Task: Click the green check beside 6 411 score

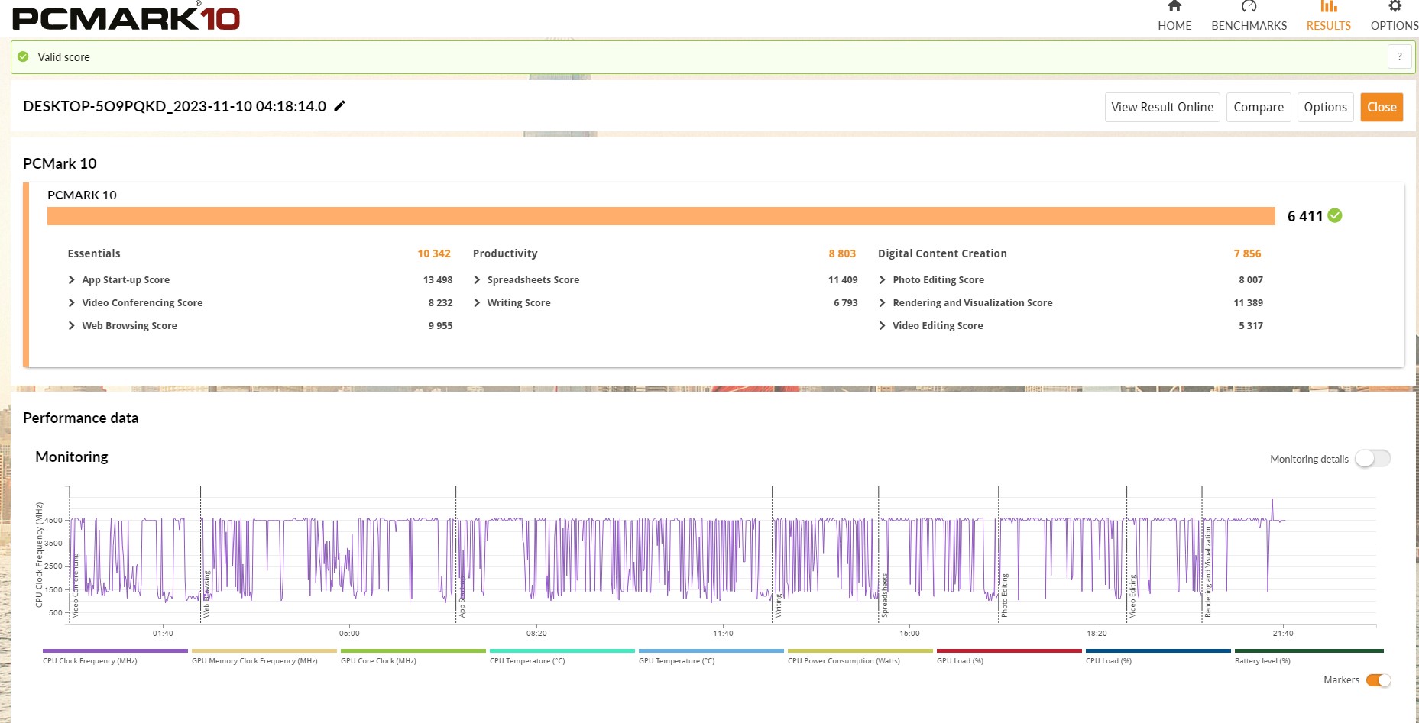Action: 1335,216
